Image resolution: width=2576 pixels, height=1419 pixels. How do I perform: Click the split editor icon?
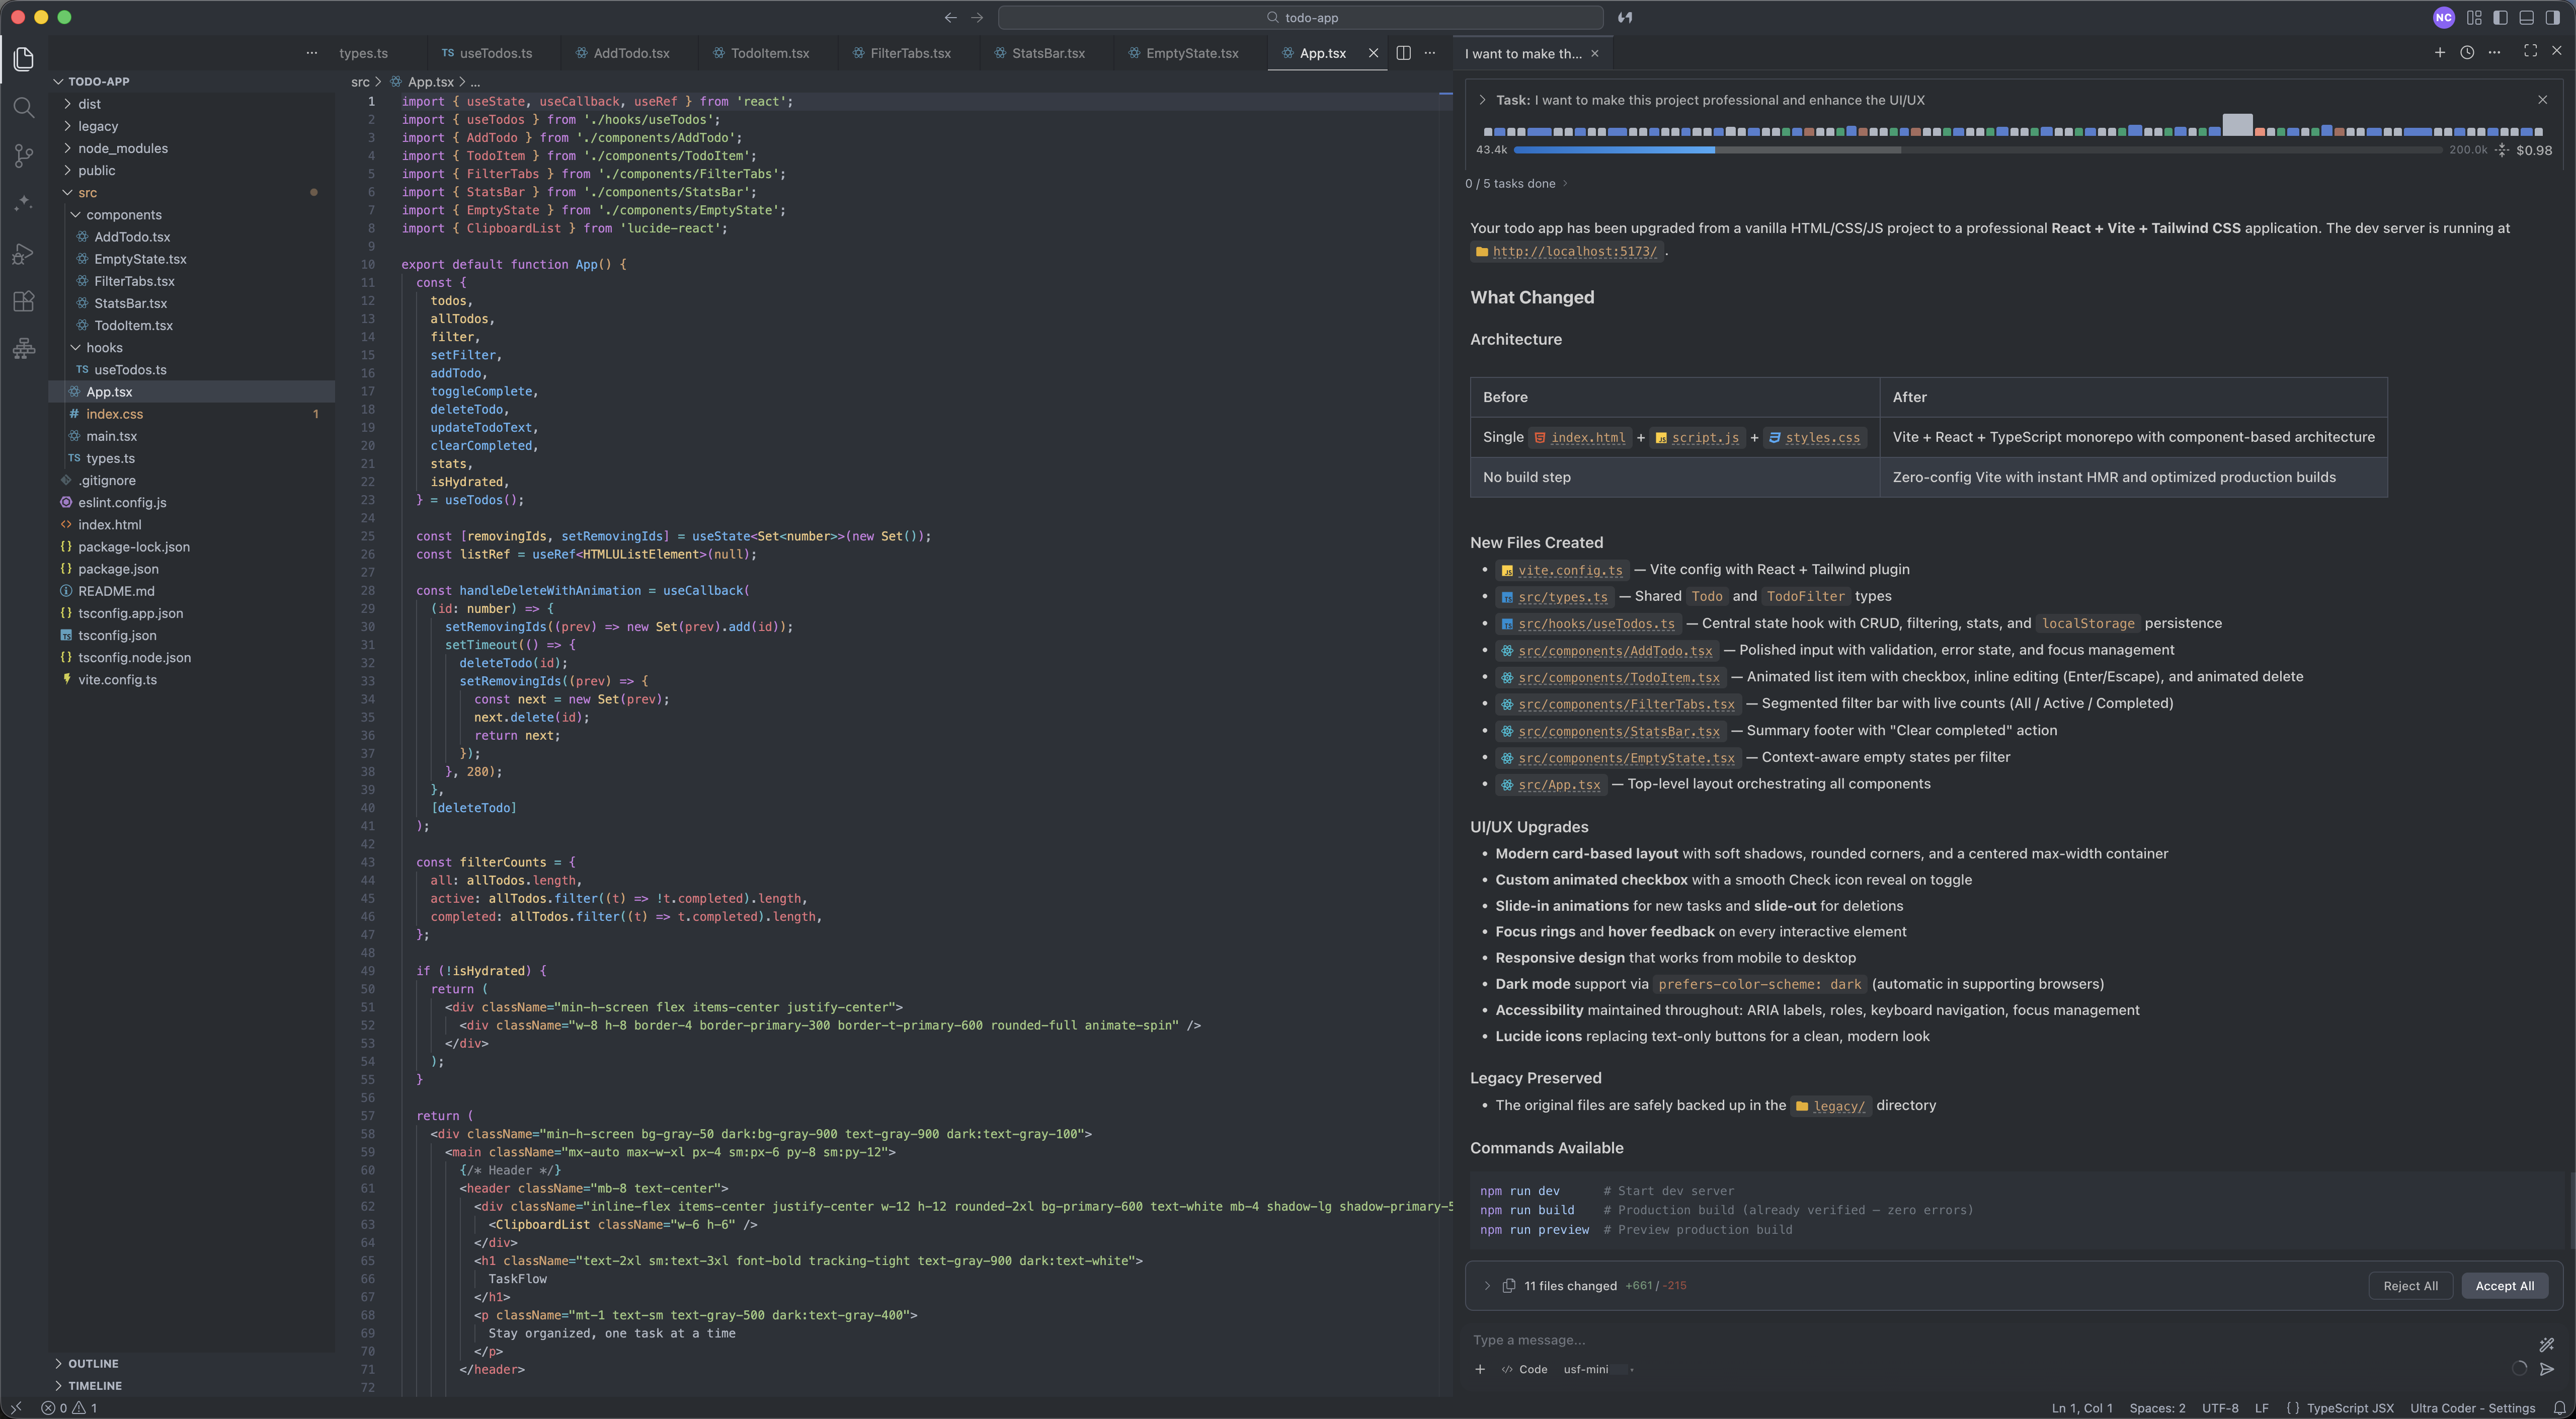coord(1403,53)
